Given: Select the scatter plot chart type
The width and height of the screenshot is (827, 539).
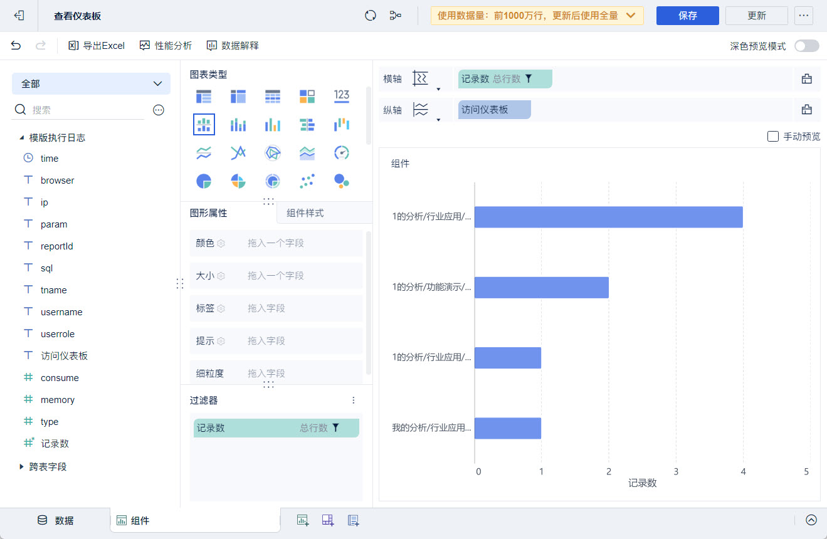Looking at the screenshot, I should (307, 181).
